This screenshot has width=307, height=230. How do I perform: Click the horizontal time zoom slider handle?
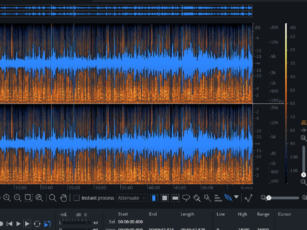[269, 198]
